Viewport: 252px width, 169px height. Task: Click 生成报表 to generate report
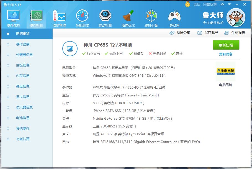(x=235, y=33)
